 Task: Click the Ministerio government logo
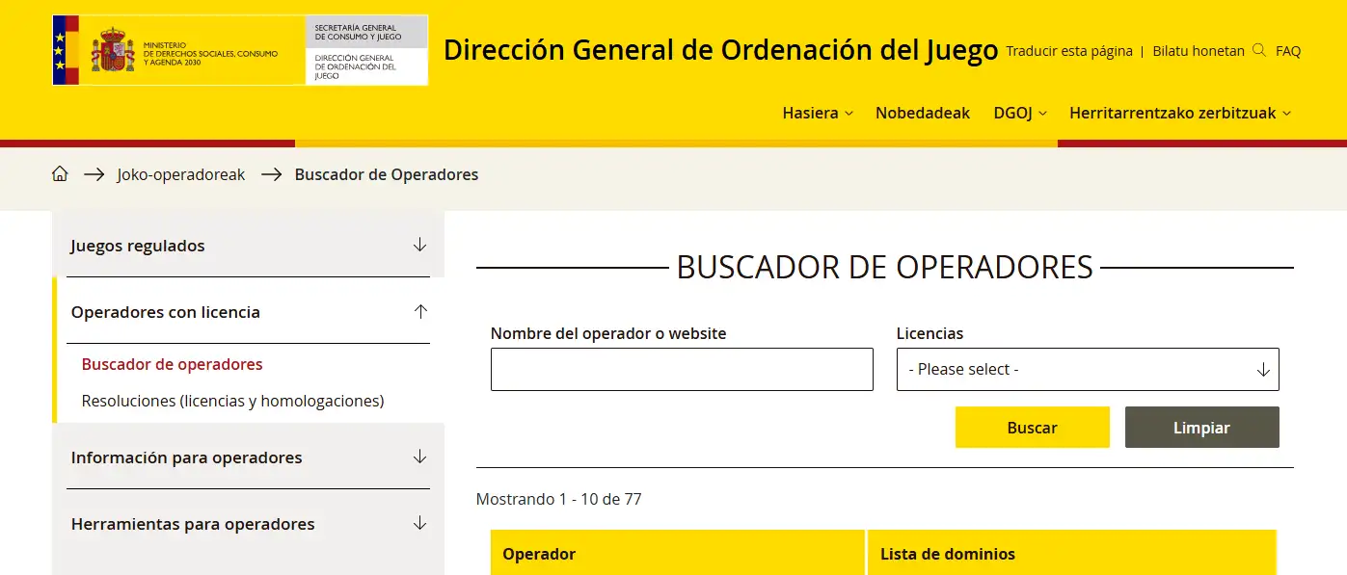click(179, 50)
